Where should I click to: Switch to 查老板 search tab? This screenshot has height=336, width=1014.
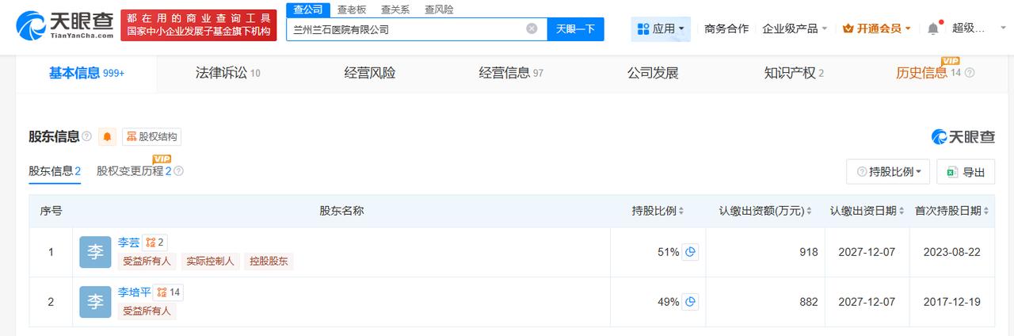pos(350,10)
